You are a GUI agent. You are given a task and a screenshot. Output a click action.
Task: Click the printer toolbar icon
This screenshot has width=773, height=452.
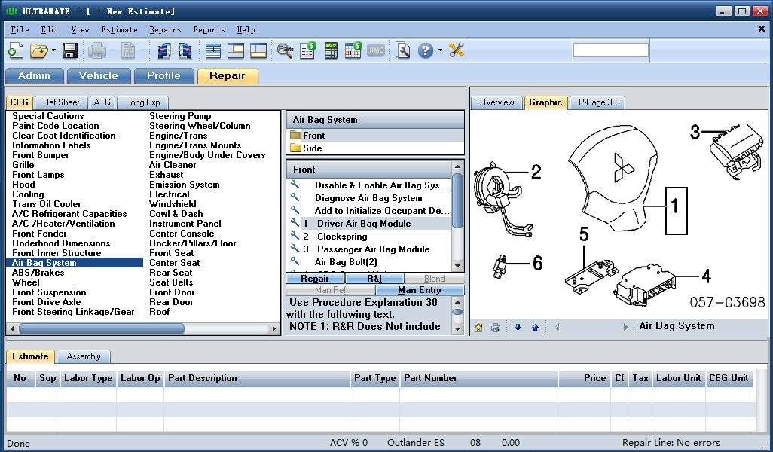(97, 50)
